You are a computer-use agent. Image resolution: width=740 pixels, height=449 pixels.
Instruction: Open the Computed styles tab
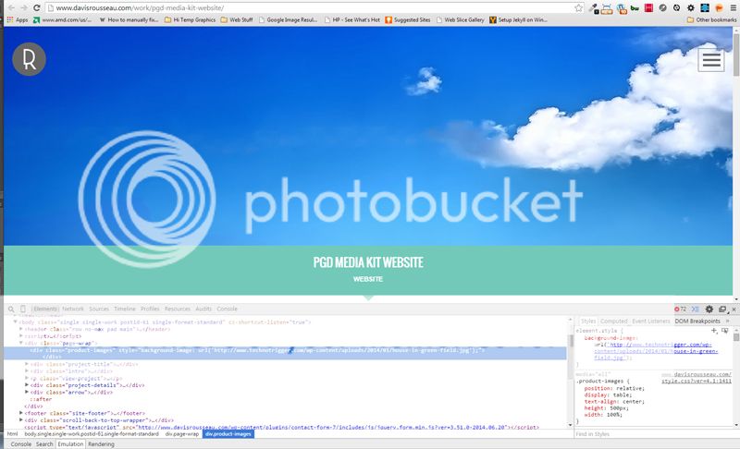pos(613,321)
